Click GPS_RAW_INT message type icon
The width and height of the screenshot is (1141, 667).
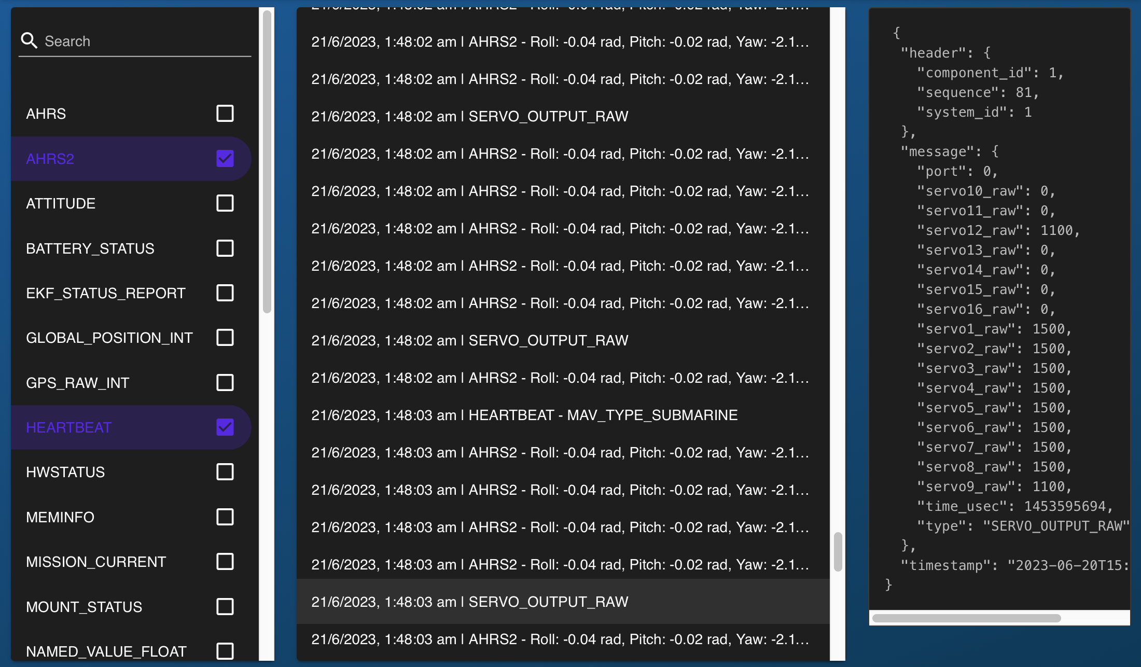(x=225, y=382)
